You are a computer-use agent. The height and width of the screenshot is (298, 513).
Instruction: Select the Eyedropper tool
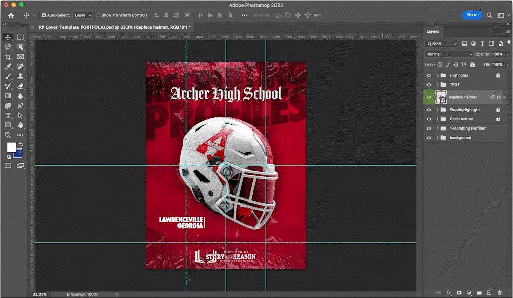click(8, 67)
